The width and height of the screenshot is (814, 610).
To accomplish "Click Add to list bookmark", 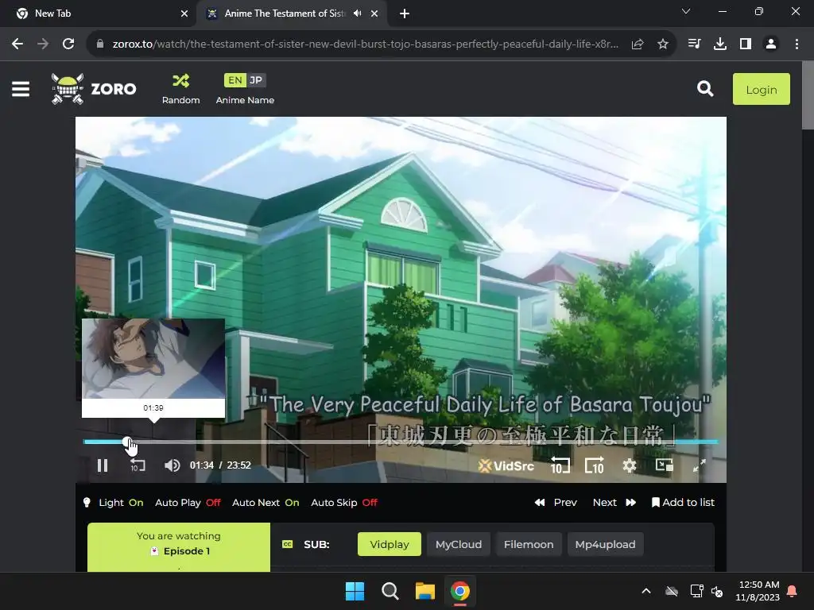I will [x=683, y=503].
